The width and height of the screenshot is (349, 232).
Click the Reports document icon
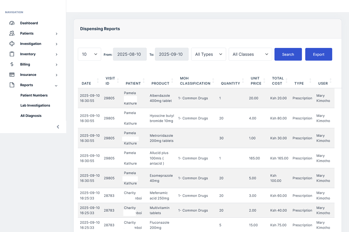coord(12,85)
